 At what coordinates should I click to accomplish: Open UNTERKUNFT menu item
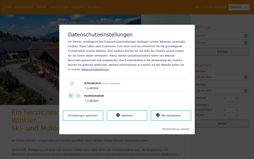click(x=24, y=7)
